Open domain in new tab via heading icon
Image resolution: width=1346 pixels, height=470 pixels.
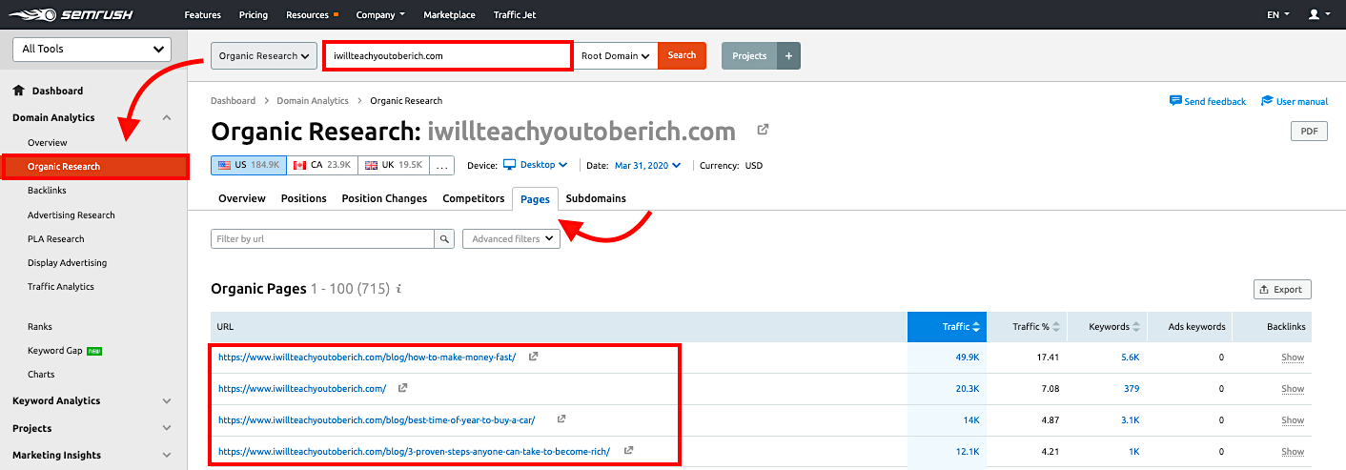(763, 130)
